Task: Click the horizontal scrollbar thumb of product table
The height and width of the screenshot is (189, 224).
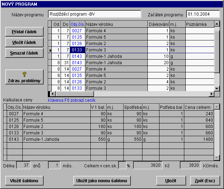Action: pyautogui.click(x=74, y=94)
